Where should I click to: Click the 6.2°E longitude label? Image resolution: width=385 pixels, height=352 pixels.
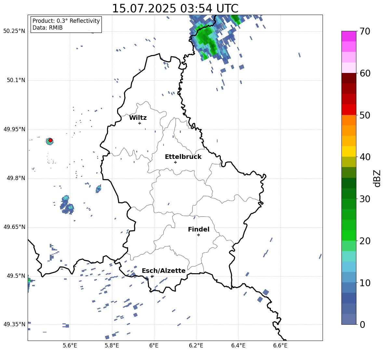point(196,345)
